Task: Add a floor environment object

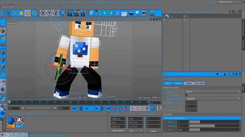Action: [x=124, y=13]
